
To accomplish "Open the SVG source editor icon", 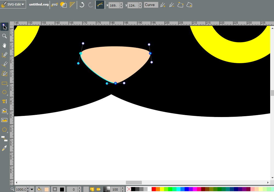I will [x=55, y=5].
